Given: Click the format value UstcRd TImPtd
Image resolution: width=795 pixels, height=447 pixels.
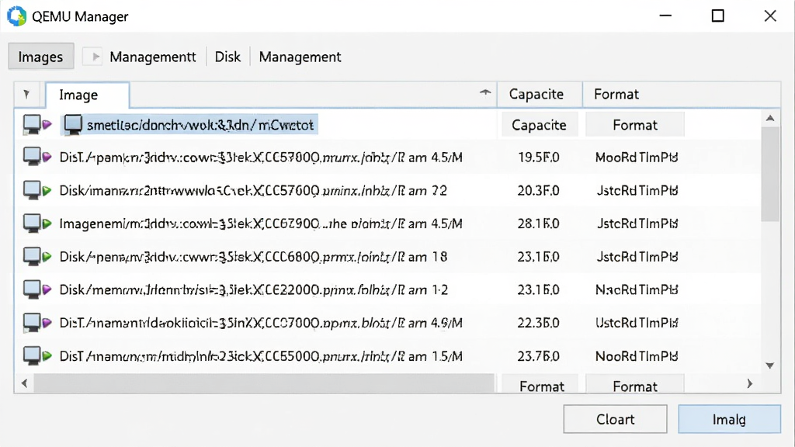Looking at the screenshot, I should 637,323.
